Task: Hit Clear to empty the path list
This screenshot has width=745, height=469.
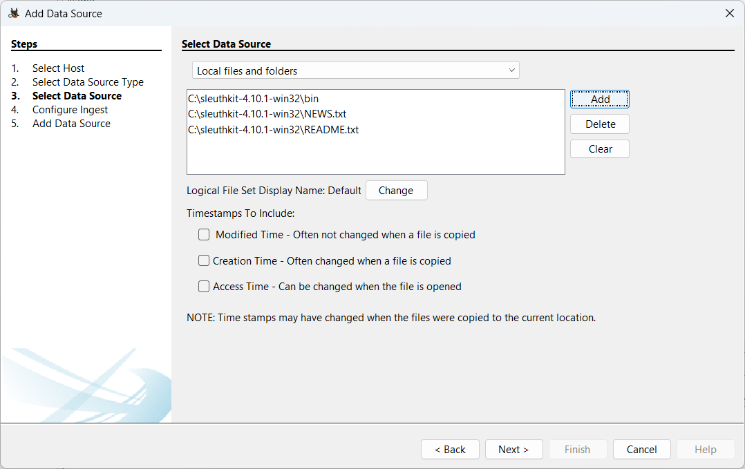Action: click(600, 149)
